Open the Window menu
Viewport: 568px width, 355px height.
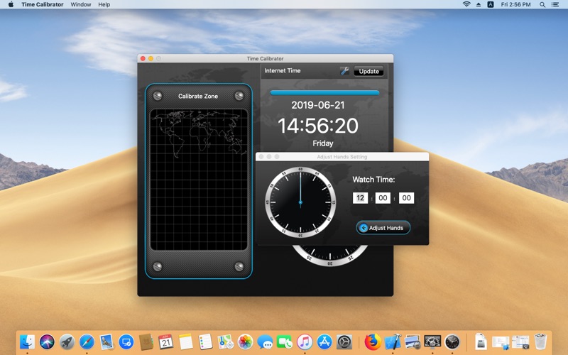[81, 4]
